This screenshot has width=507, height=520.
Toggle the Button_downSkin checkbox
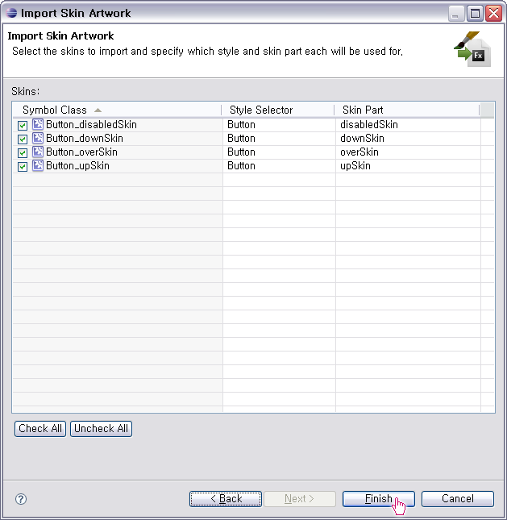pyautogui.click(x=23, y=139)
